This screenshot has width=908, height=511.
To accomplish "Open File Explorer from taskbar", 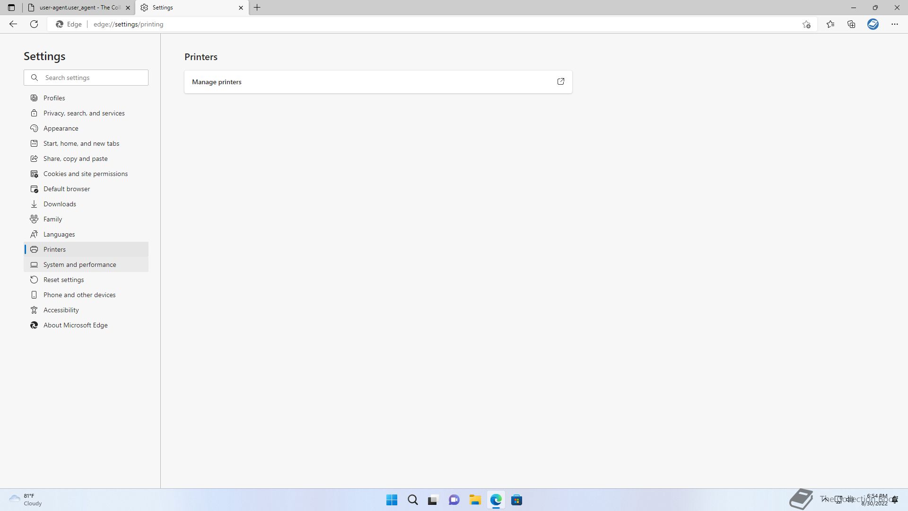I will coord(475,500).
